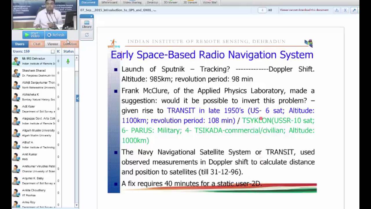371x209 pixels.
Task: Select the Users tab
Action: 20,44
